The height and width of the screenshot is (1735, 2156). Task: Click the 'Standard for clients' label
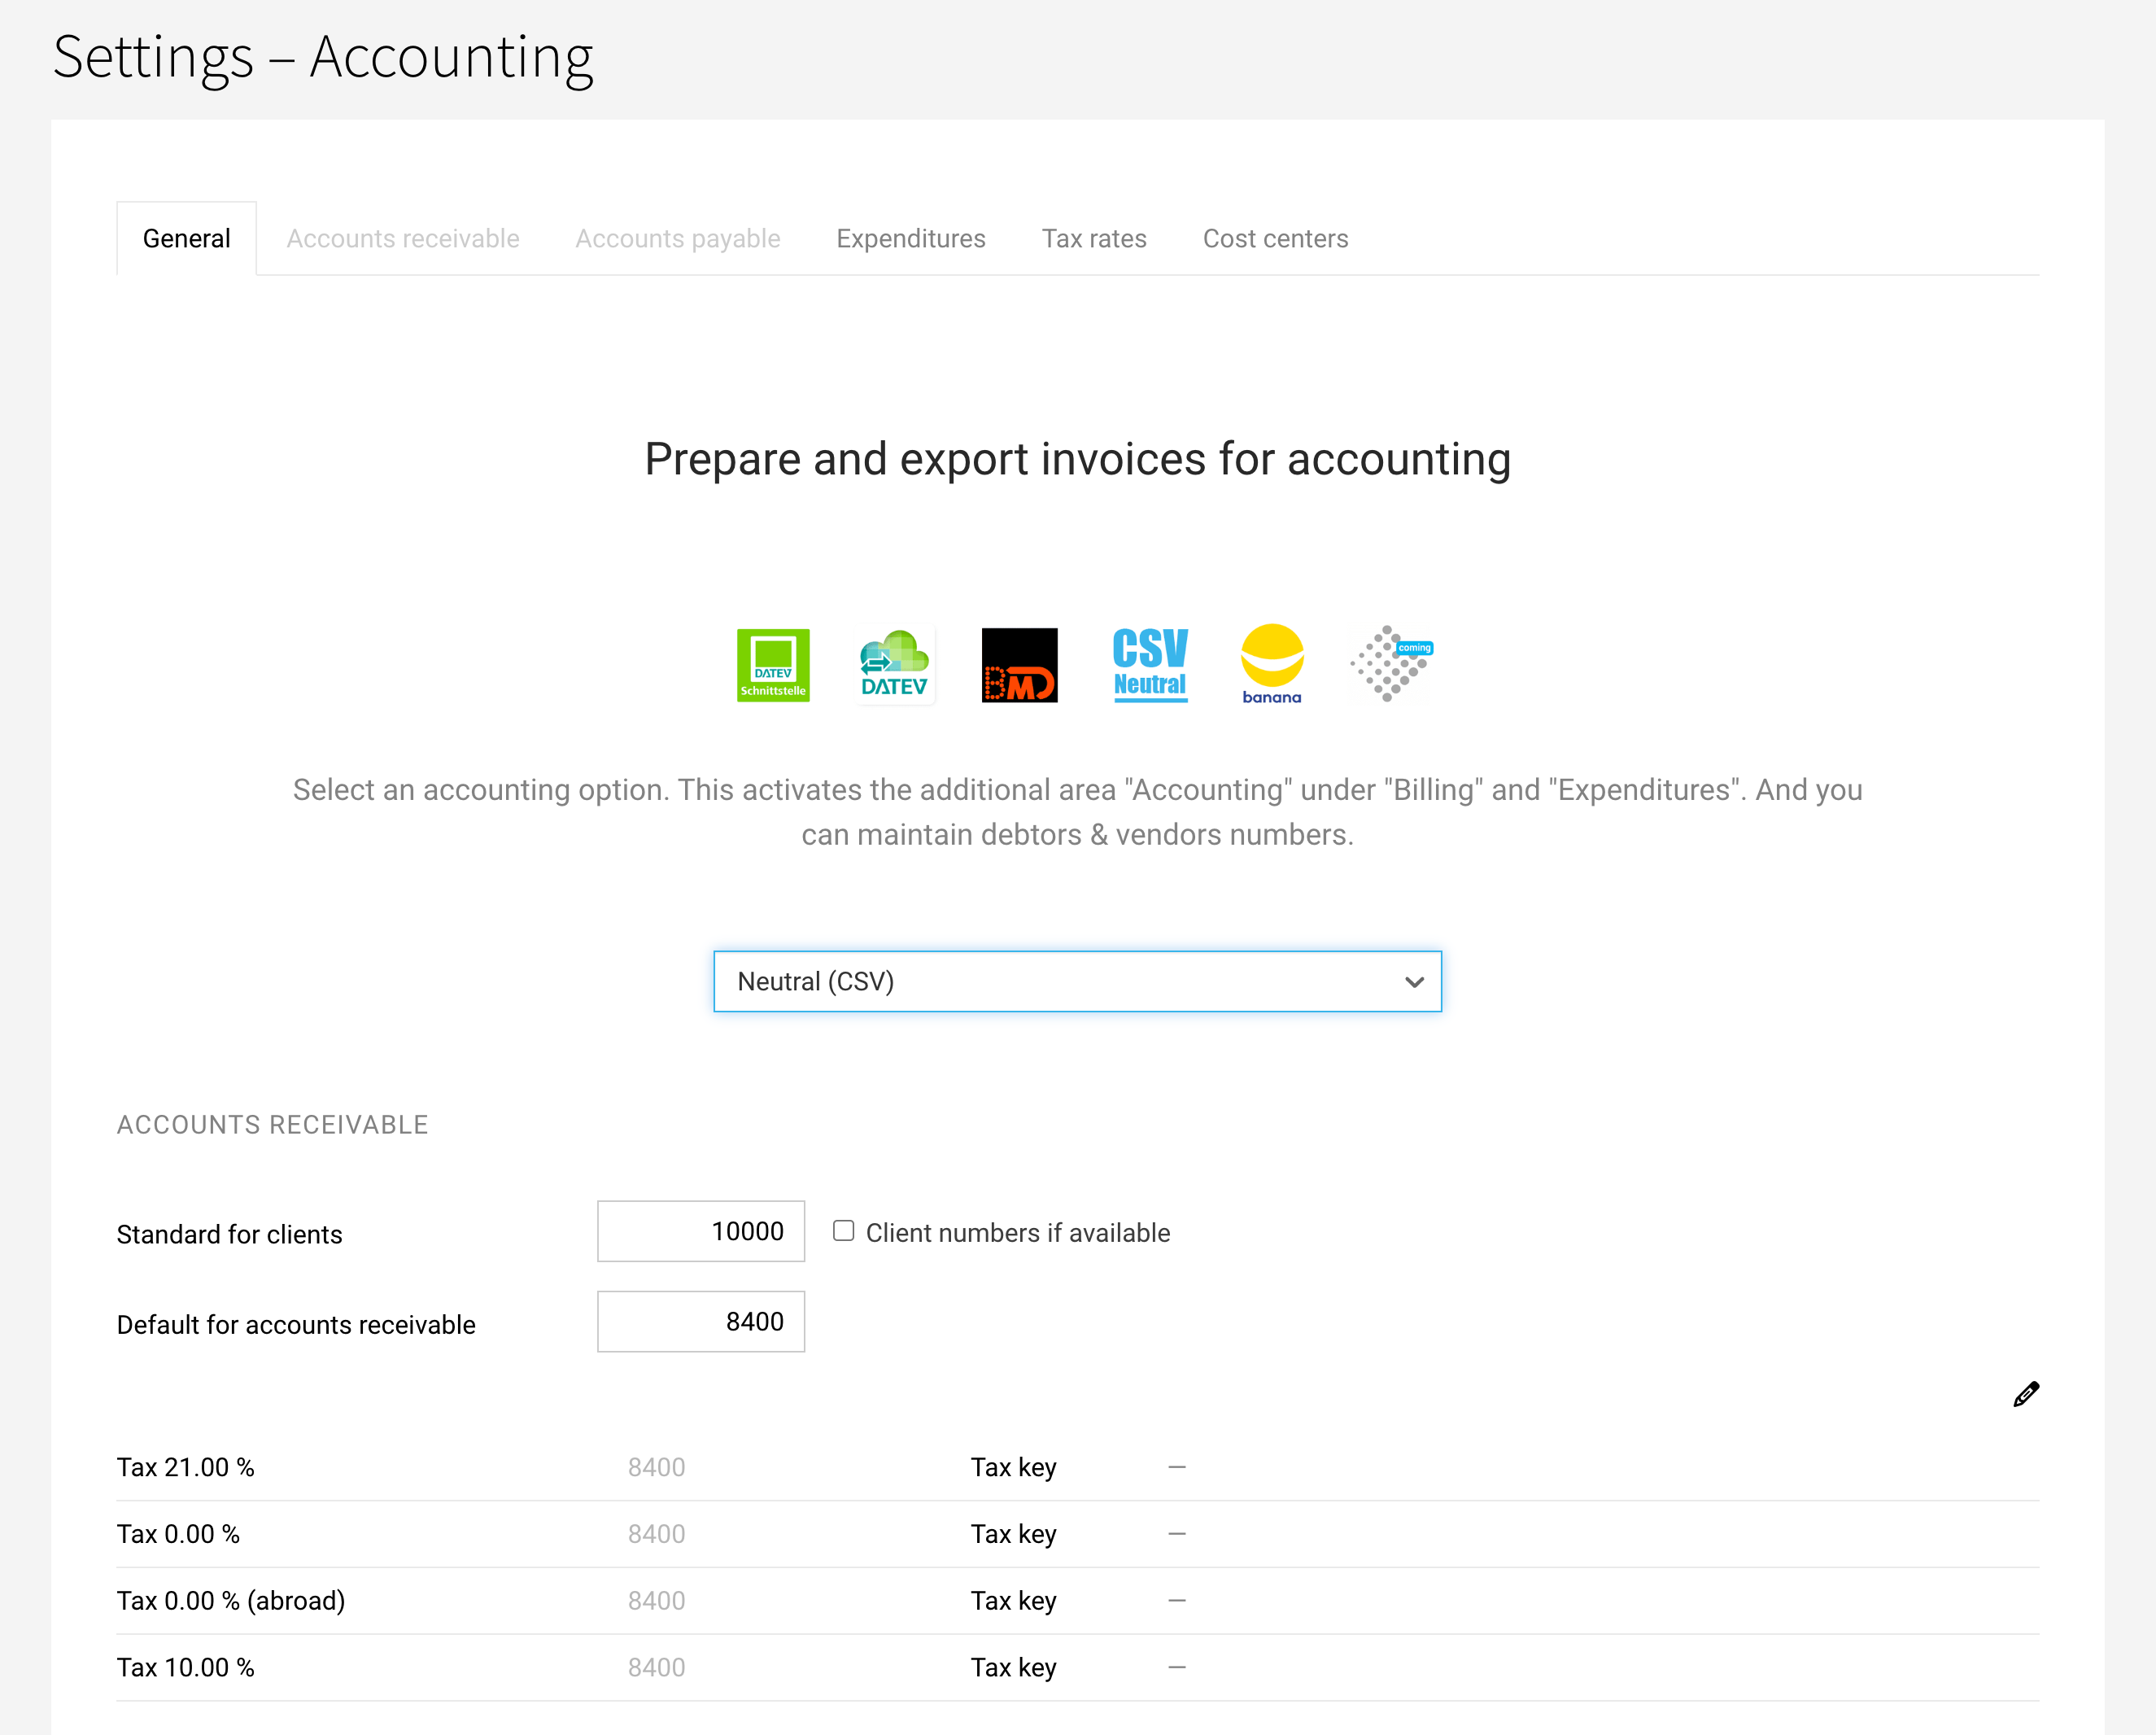click(x=229, y=1234)
